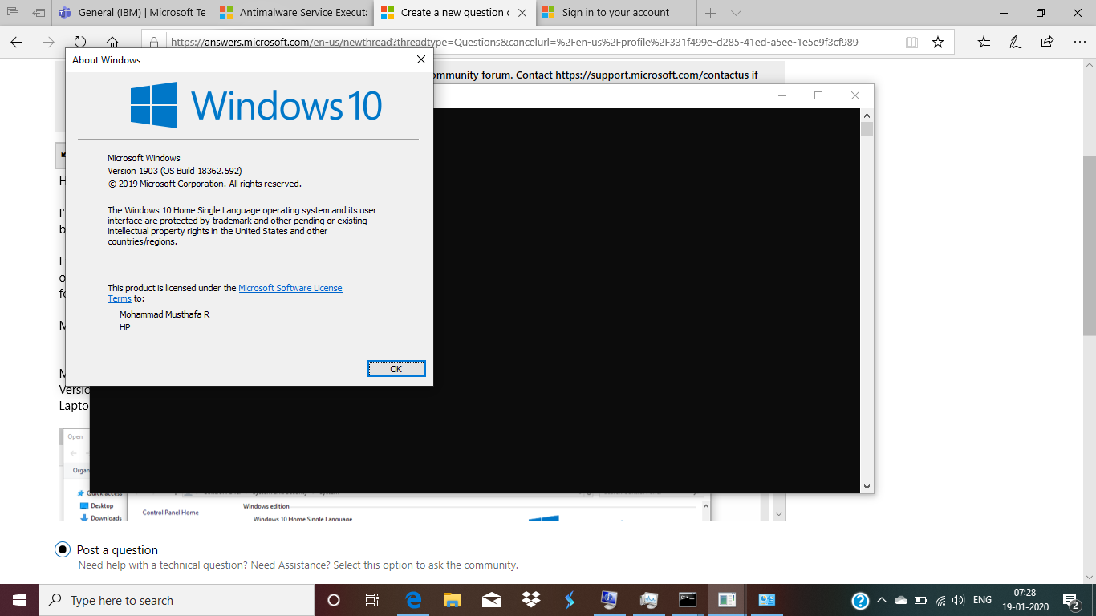1096x616 pixels.
Task: Open the browser Home page
Action: [x=112, y=42]
